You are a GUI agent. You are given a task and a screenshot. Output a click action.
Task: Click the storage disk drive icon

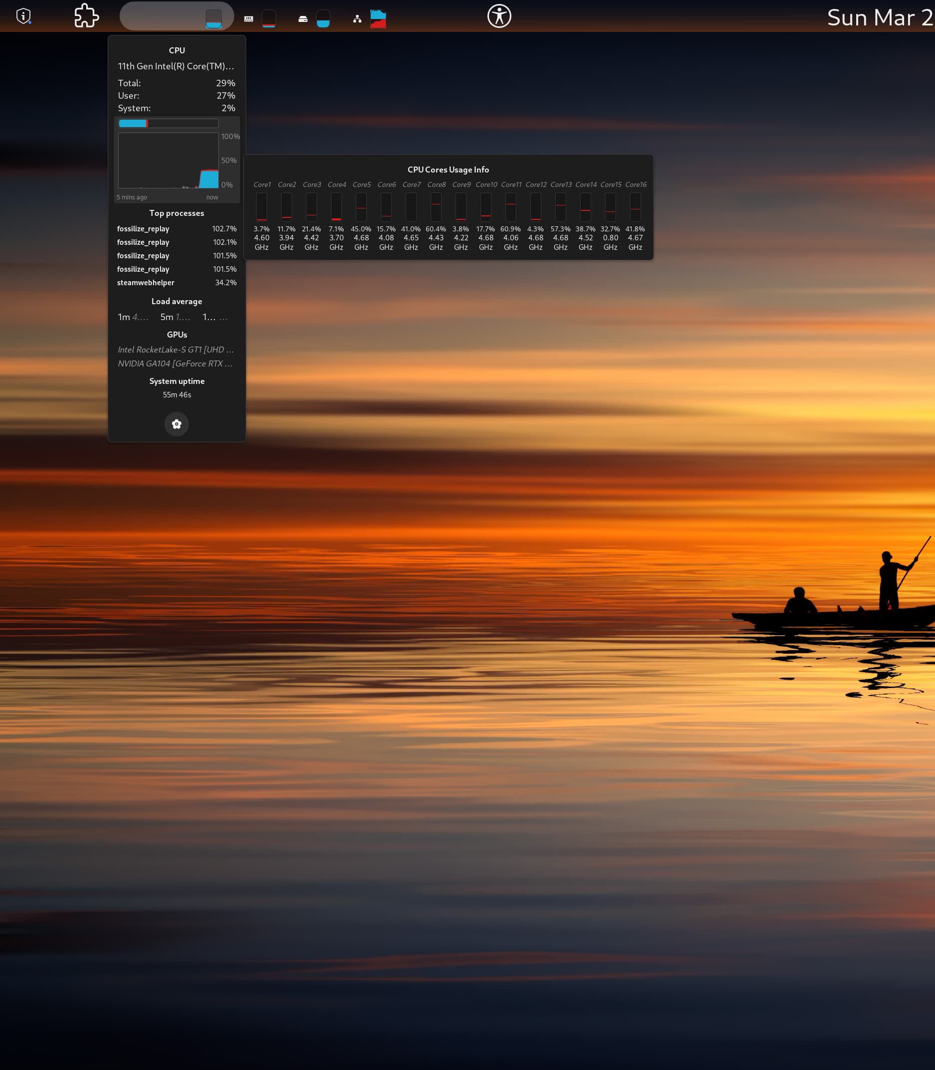[x=303, y=19]
